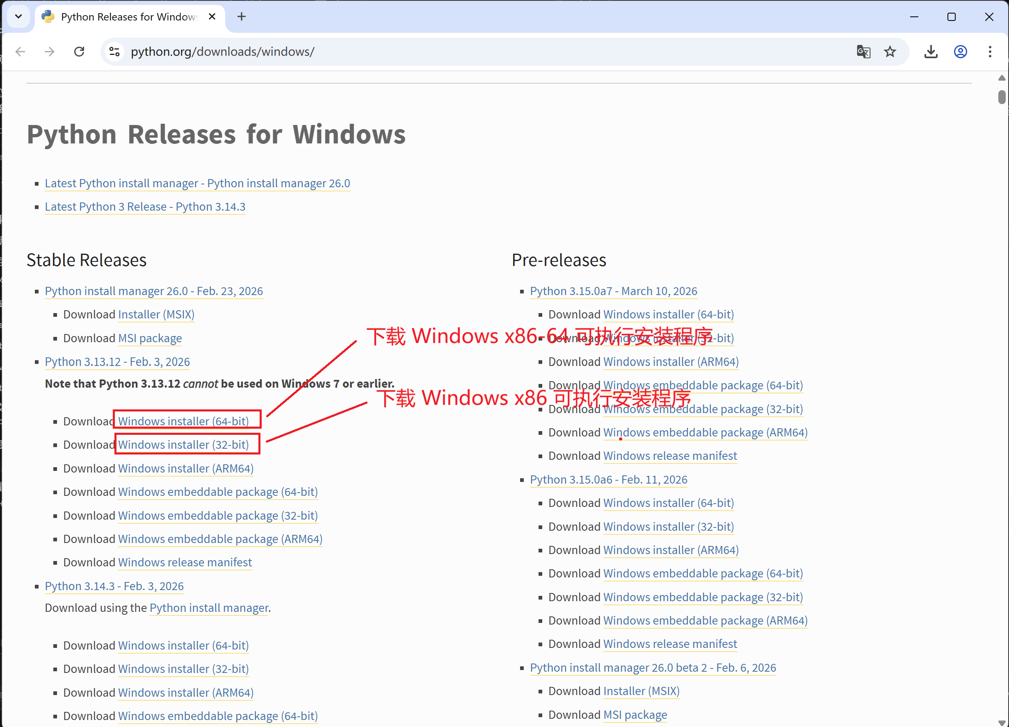This screenshot has width=1009, height=727.
Task: Open site information icon in address bar
Action: pyautogui.click(x=114, y=52)
